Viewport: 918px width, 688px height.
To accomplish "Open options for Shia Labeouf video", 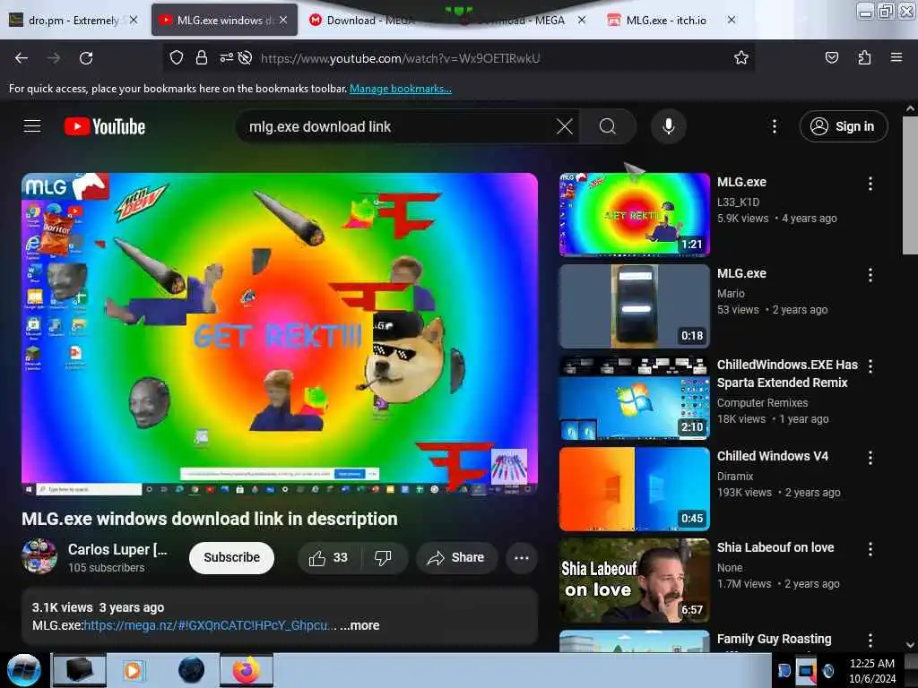I will [870, 549].
